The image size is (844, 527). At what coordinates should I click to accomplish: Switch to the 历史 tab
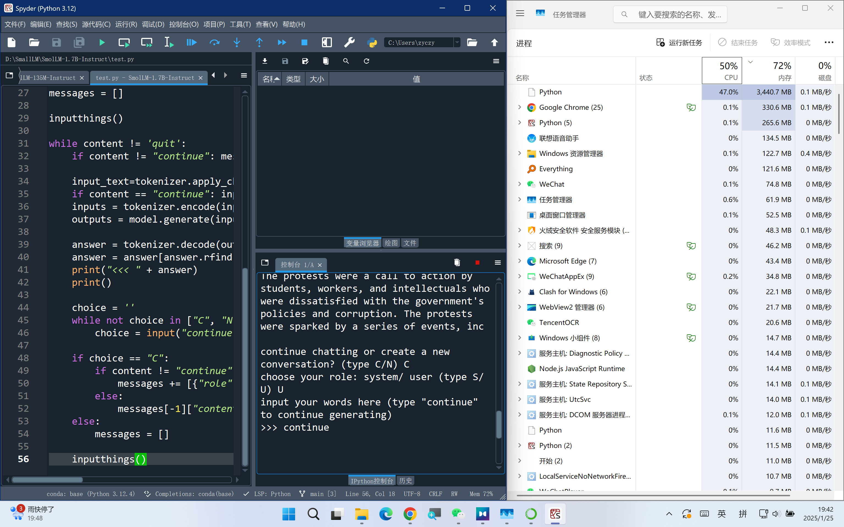pos(405,481)
